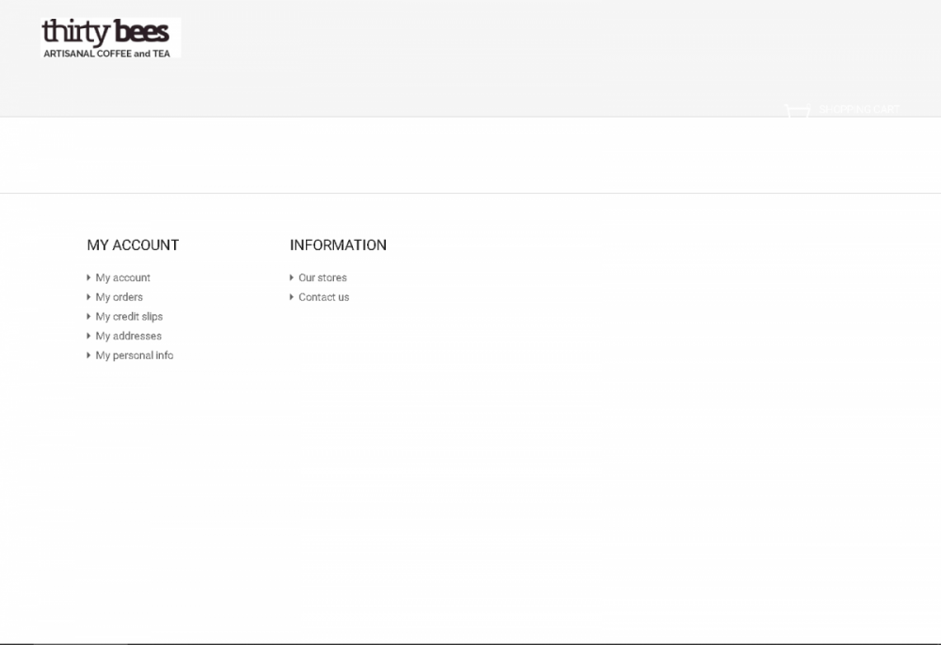Viewport: 941px width, 645px height.
Task: Click the arrow icon beside Contact us
Action: pos(292,297)
